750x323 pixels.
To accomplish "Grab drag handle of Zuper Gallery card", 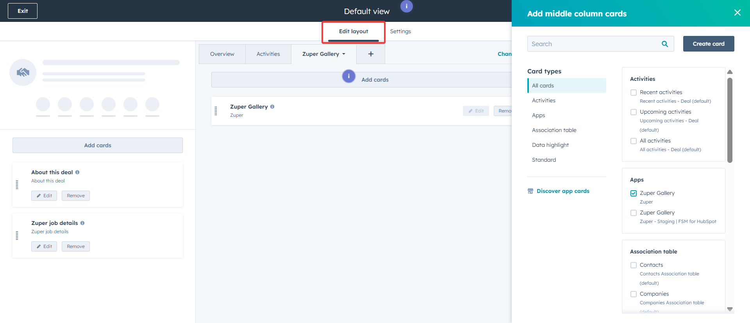I will (x=216, y=111).
